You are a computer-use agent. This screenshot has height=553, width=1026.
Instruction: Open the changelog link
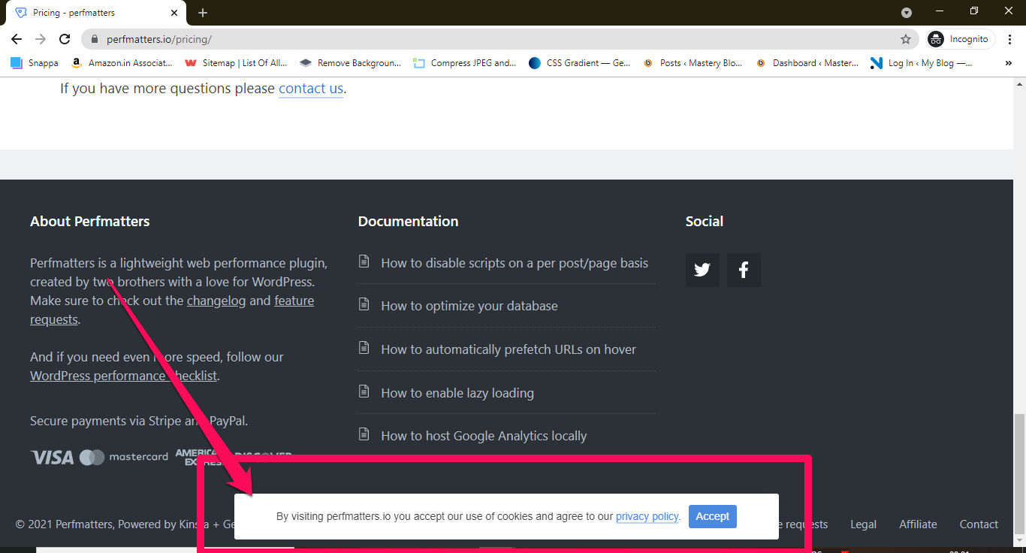[216, 301]
